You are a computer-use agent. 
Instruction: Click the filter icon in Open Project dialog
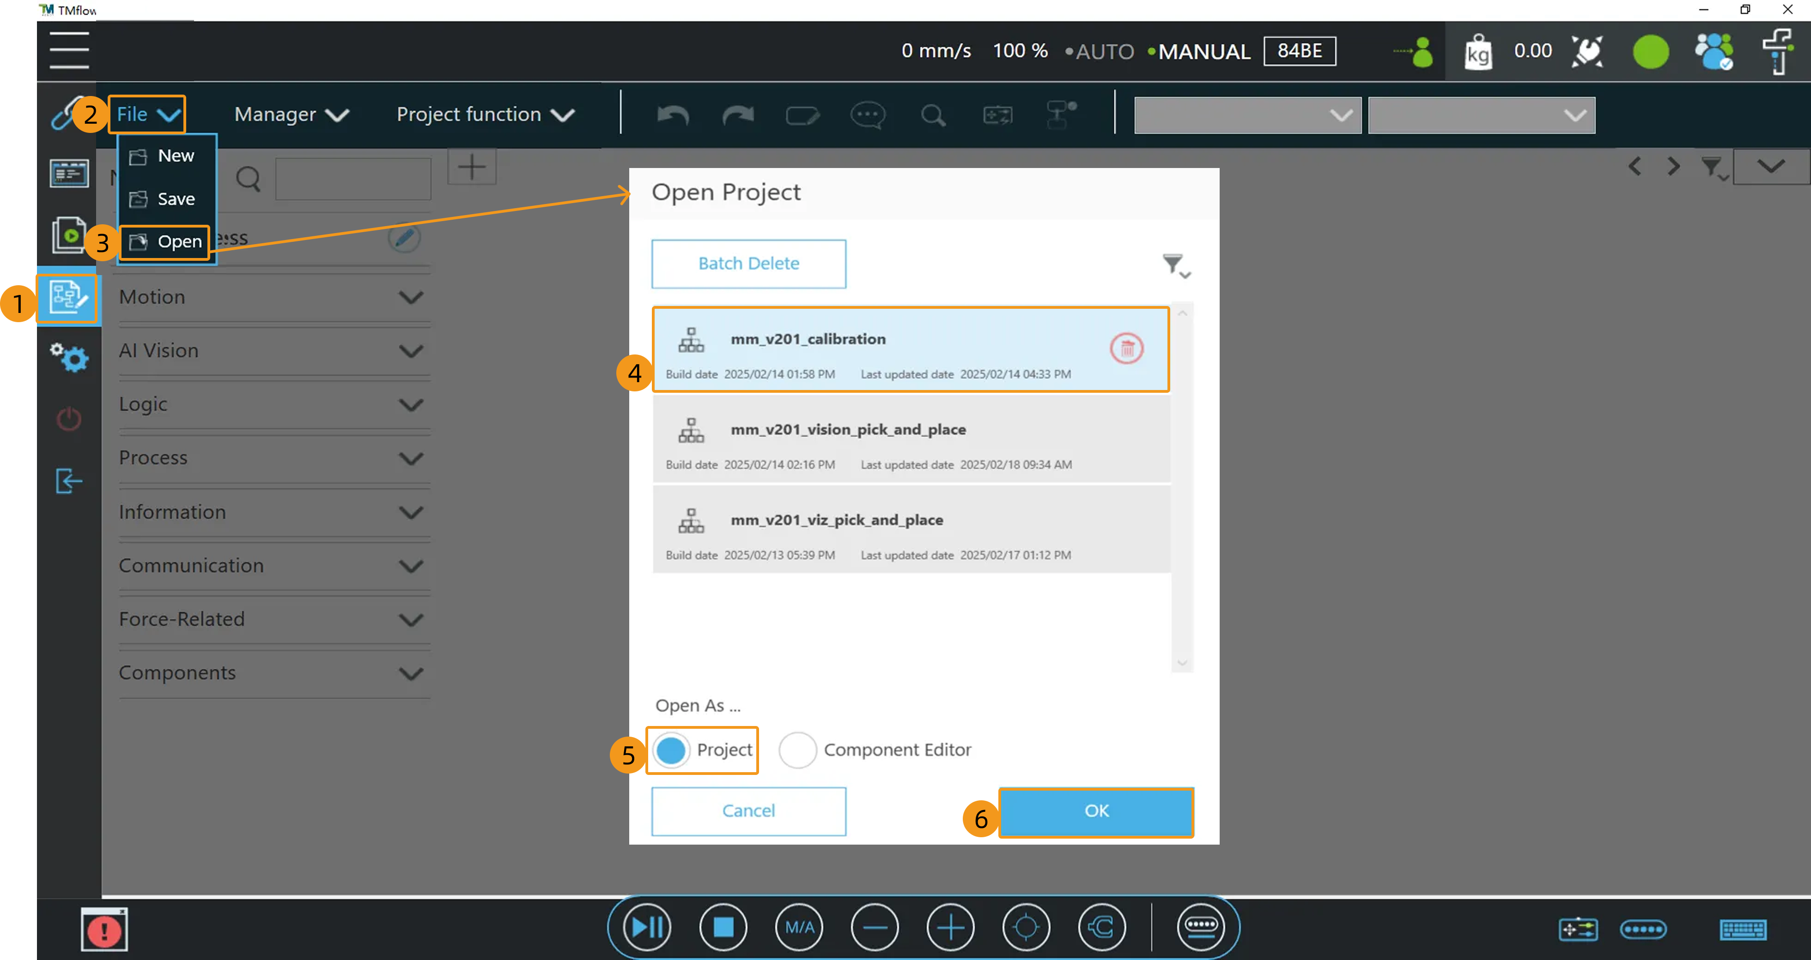click(x=1174, y=265)
